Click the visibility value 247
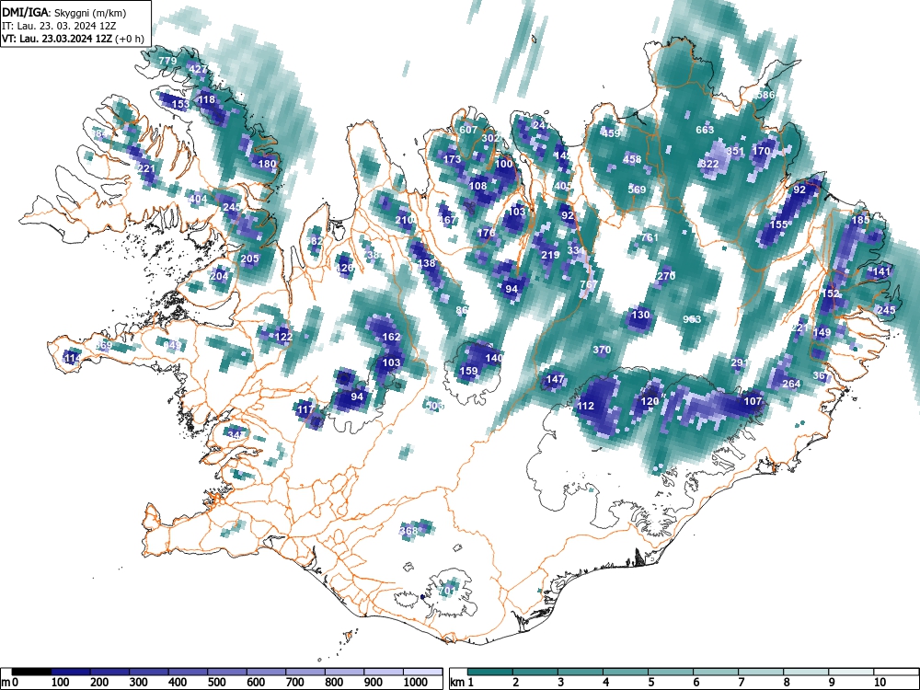 (x=542, y=125)
